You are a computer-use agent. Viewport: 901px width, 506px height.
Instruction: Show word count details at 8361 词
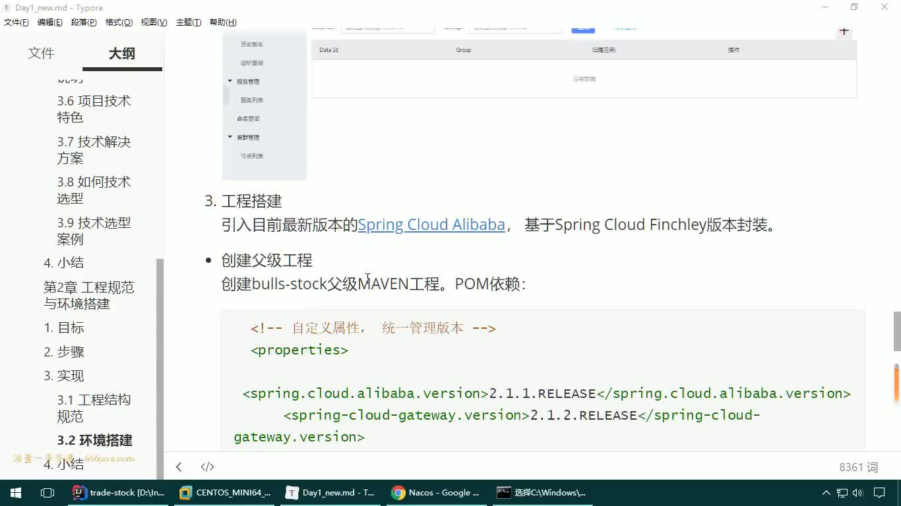(858, 467)
